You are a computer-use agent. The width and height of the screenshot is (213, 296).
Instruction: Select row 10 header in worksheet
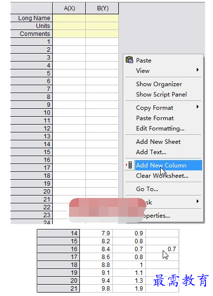32,113
